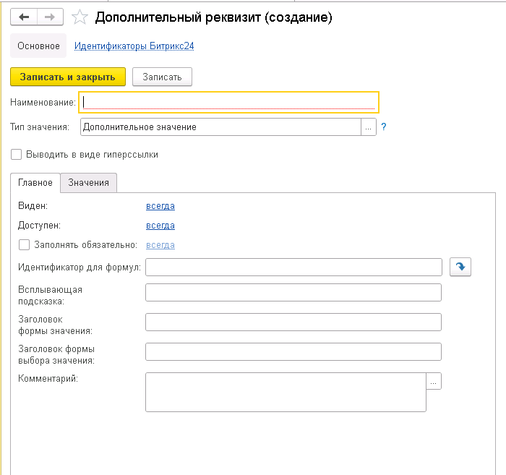The width and height of the screenshot is (506, 475).
Task: Open the Тип значения selection ellipsis button
Action: point(369,127)
